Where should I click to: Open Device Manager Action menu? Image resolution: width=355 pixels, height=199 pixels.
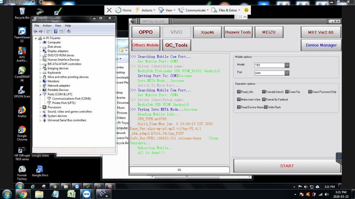tap(47, 26)
